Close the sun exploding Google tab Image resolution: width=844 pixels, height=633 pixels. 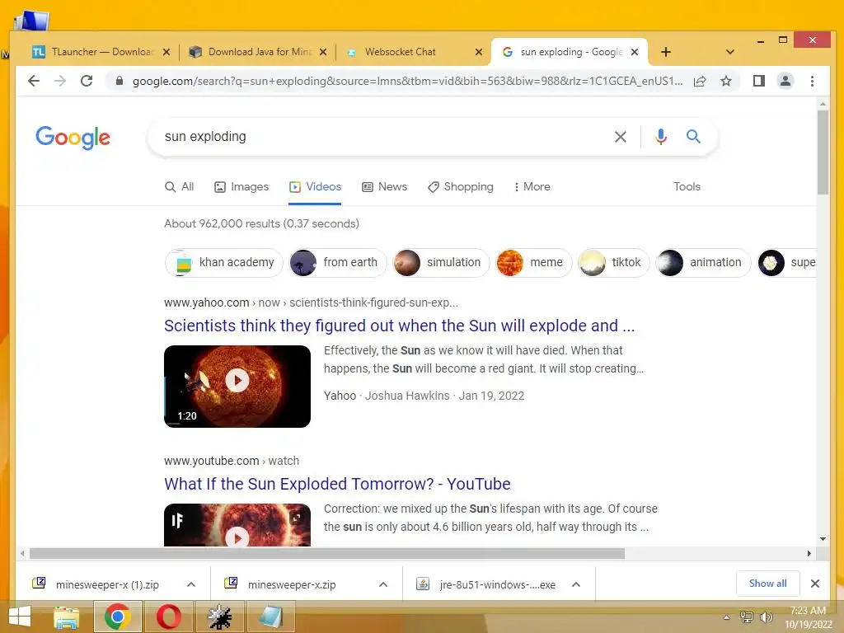click(635, 52)
